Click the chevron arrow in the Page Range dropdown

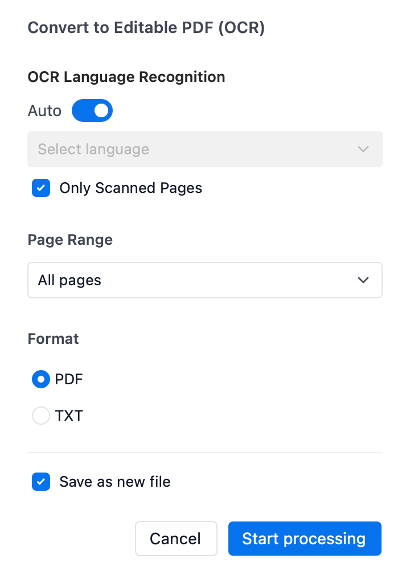tap(363, 280)
